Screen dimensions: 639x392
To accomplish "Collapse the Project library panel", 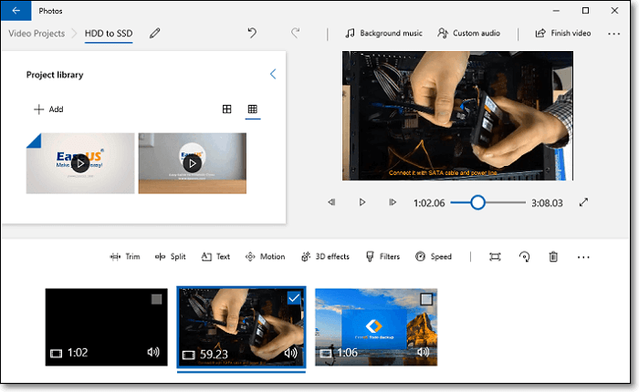I will [272, 75].
